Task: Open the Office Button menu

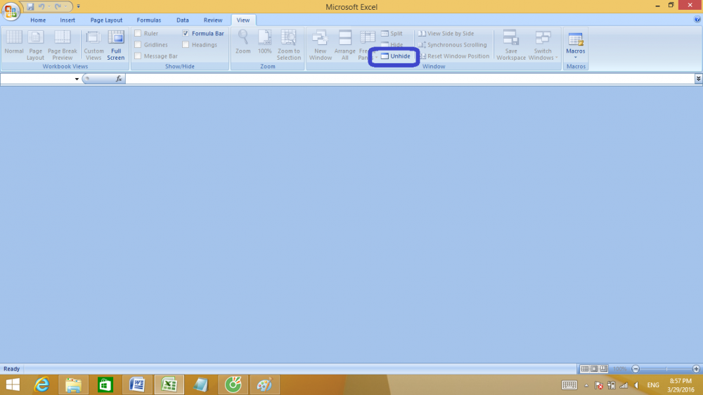Action: click(x=11, y=11)
